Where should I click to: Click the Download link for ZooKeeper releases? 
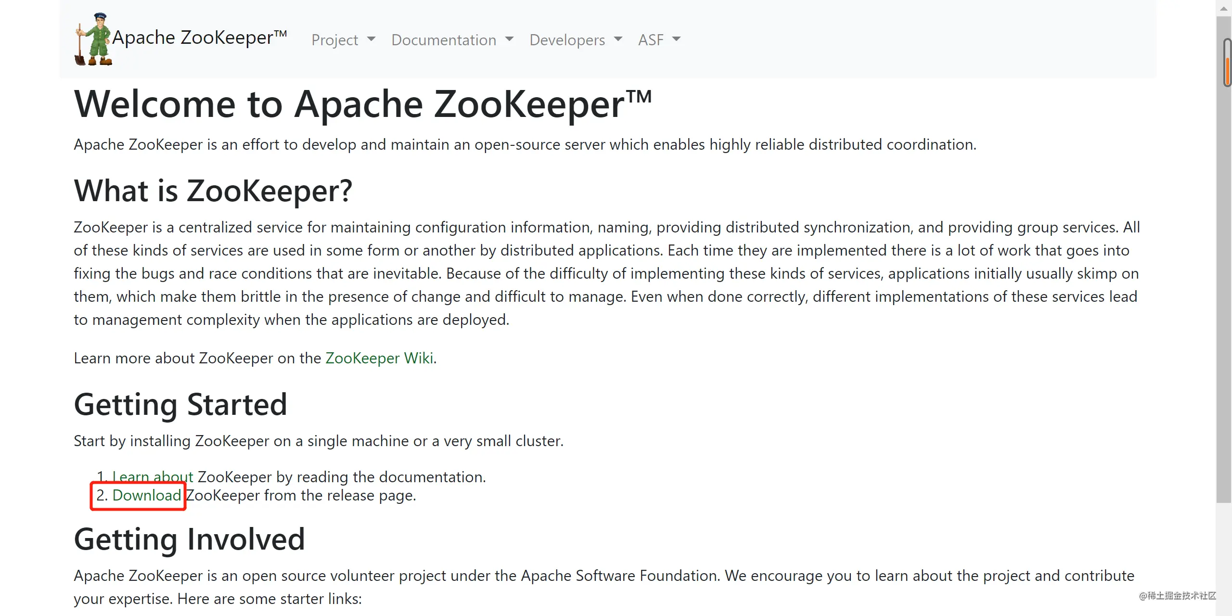[x=146, y=495]
